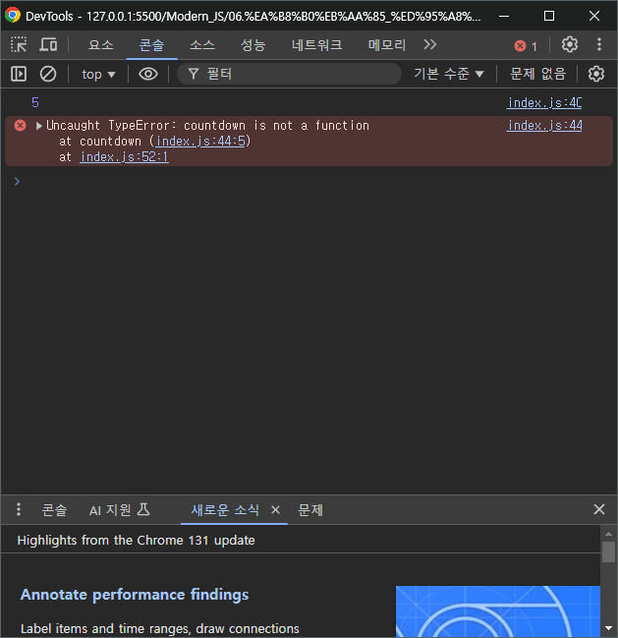
Task: Select the logged value 5
Action: (x=35, y=102)
